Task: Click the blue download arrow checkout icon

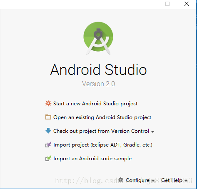Action: point(48,131)
